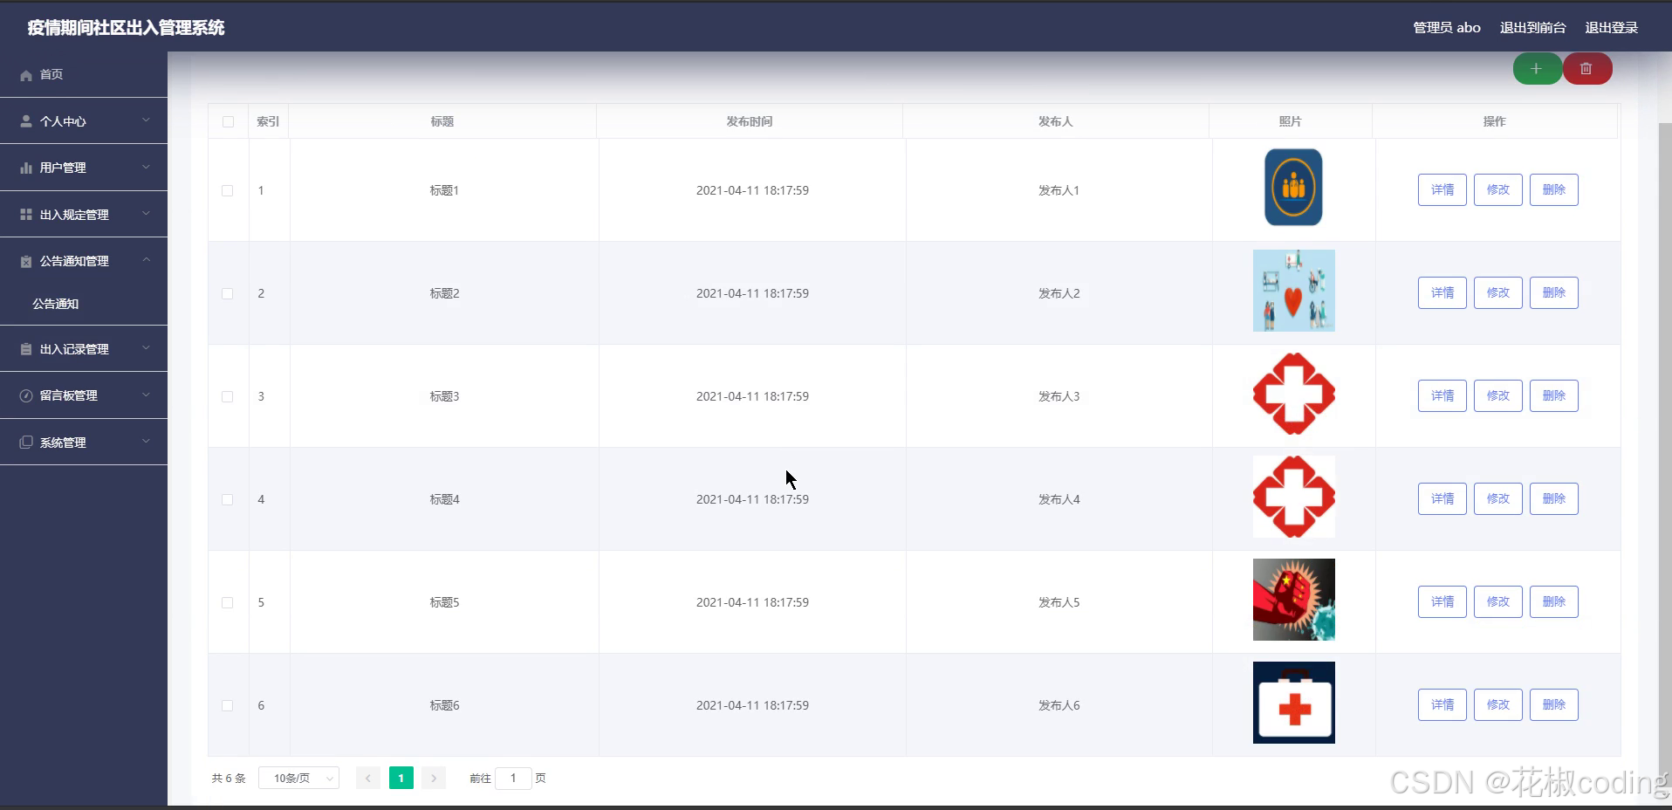This screenshot has width=1672, height=810.
Task: Expand the 出入规定管理 menu chevron
Action: coord(146,214)
